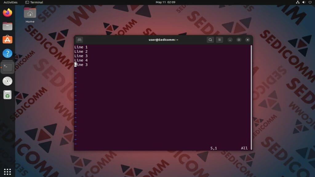Open the clock showing May 11 02:09
The width and height of the screenshot is (315, 177).
click(x=165, y=2)
